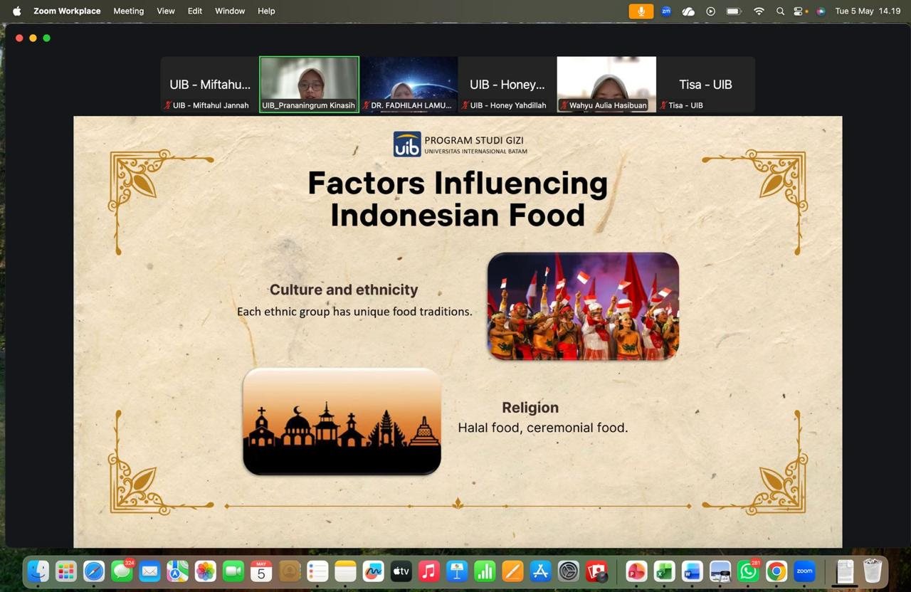Open WhatsApp in the Dock
Viewport: 911px width, 592px height.
[x=749, y=571]
